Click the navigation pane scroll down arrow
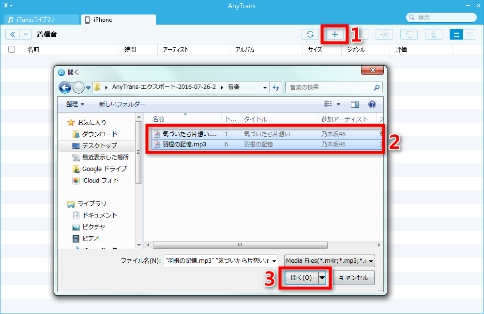Screen dimensions: 484x314 click(x=139, y=245)
